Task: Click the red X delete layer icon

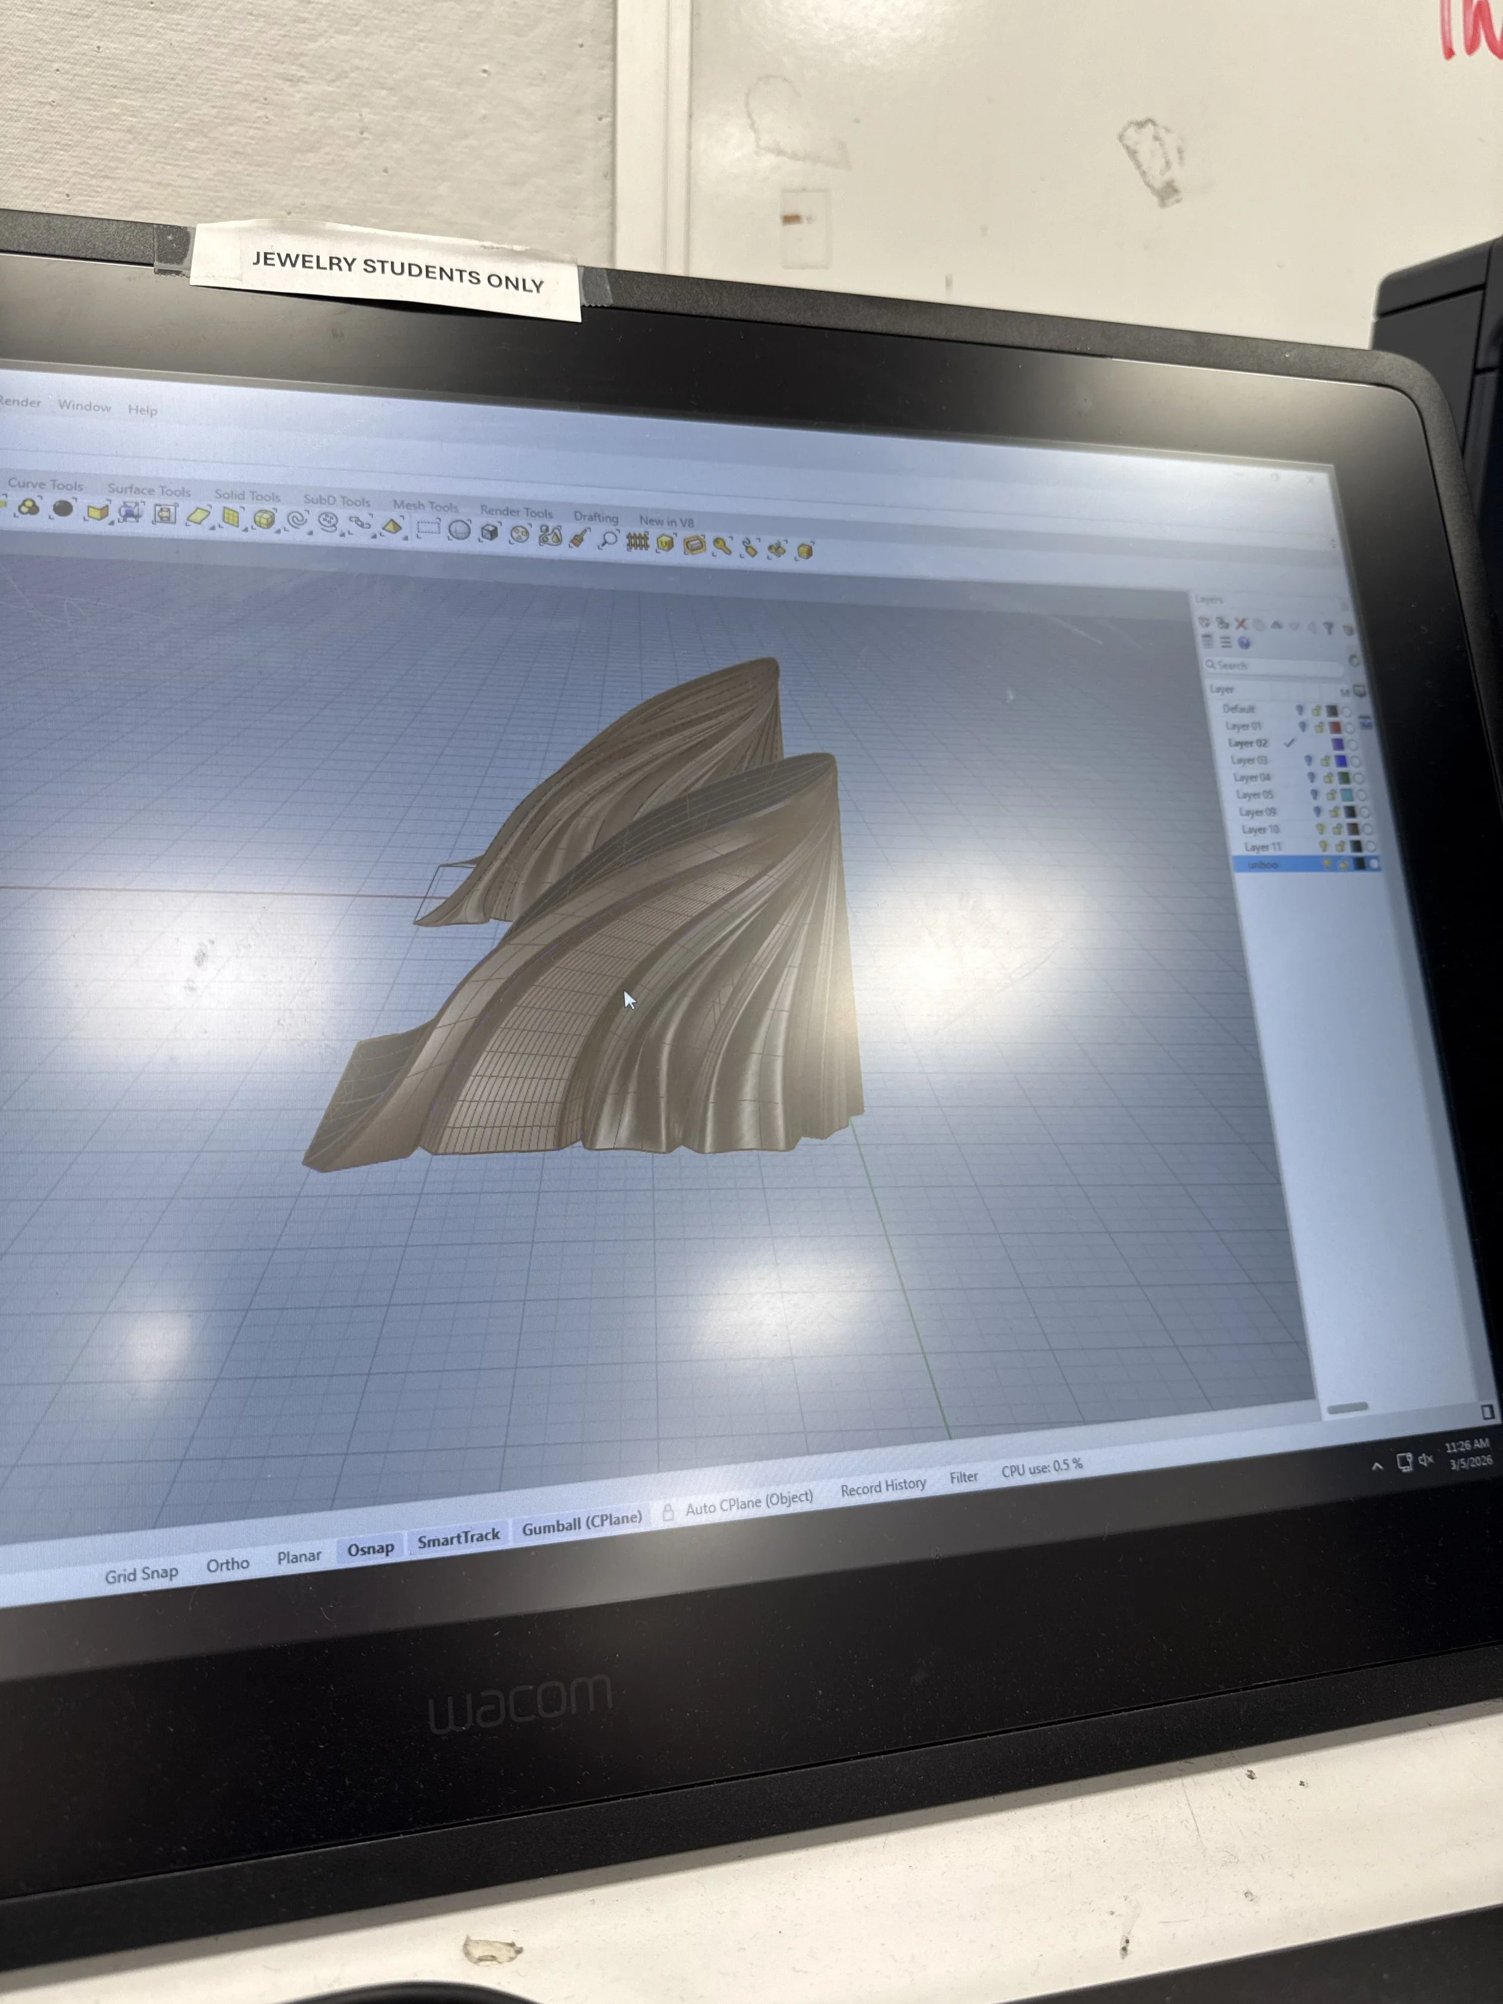Action: pos(1241,624)
